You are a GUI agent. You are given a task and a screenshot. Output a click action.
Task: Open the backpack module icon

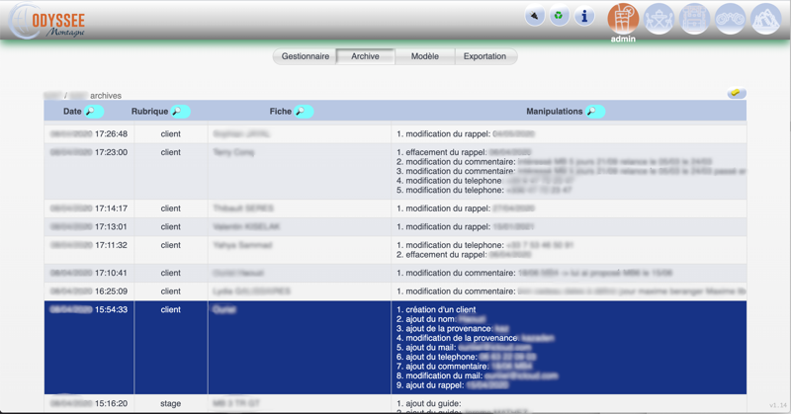(x=695, y=19)
